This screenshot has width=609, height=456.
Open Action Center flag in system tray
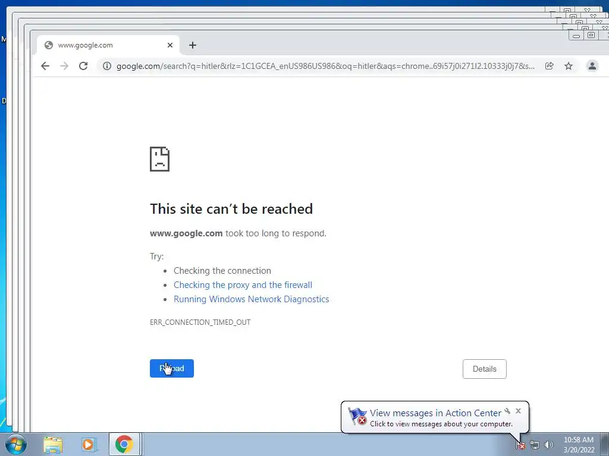point(520,445)
